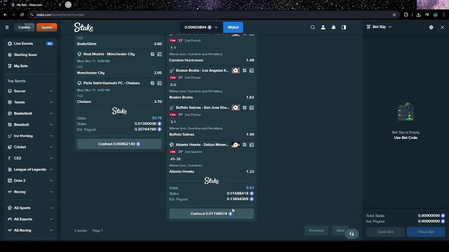Open Real Madrid - Manchester City bet details icon
Image resolution: width=449 pixels, height=252 pixels.
pos(160,54)
